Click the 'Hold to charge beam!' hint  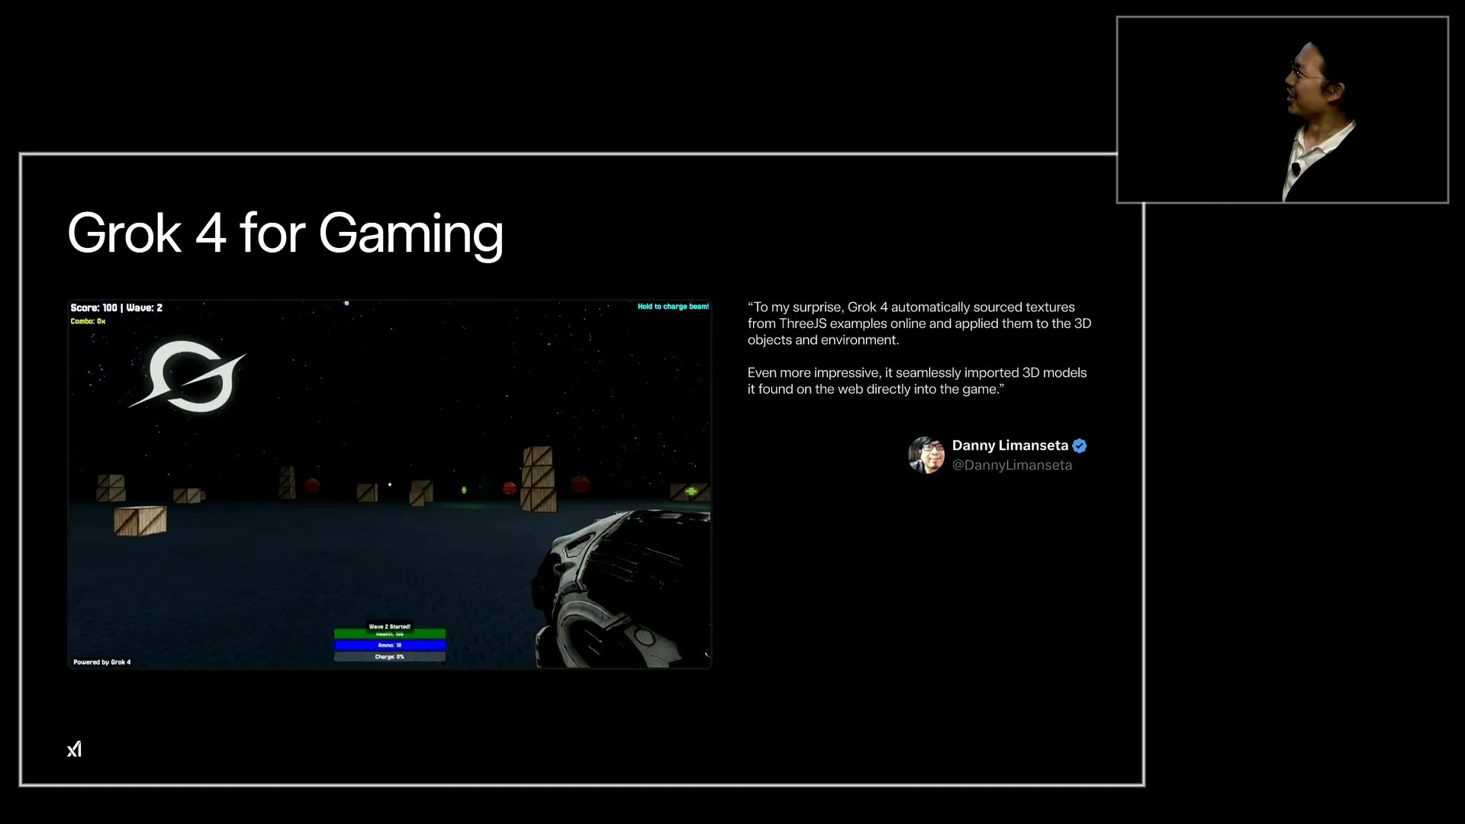[673, 307]
